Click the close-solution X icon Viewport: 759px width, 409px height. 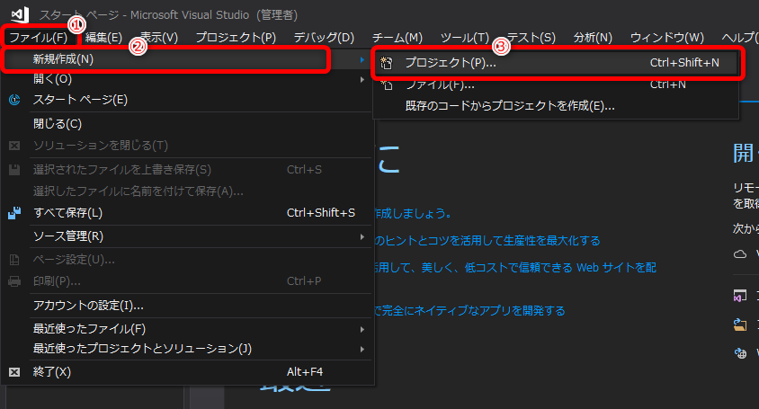tap(14, 146)
